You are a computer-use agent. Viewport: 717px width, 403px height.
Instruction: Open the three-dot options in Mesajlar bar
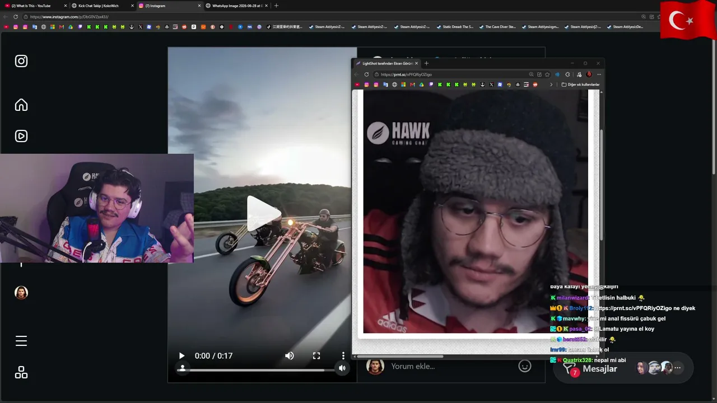click(677, 368)
